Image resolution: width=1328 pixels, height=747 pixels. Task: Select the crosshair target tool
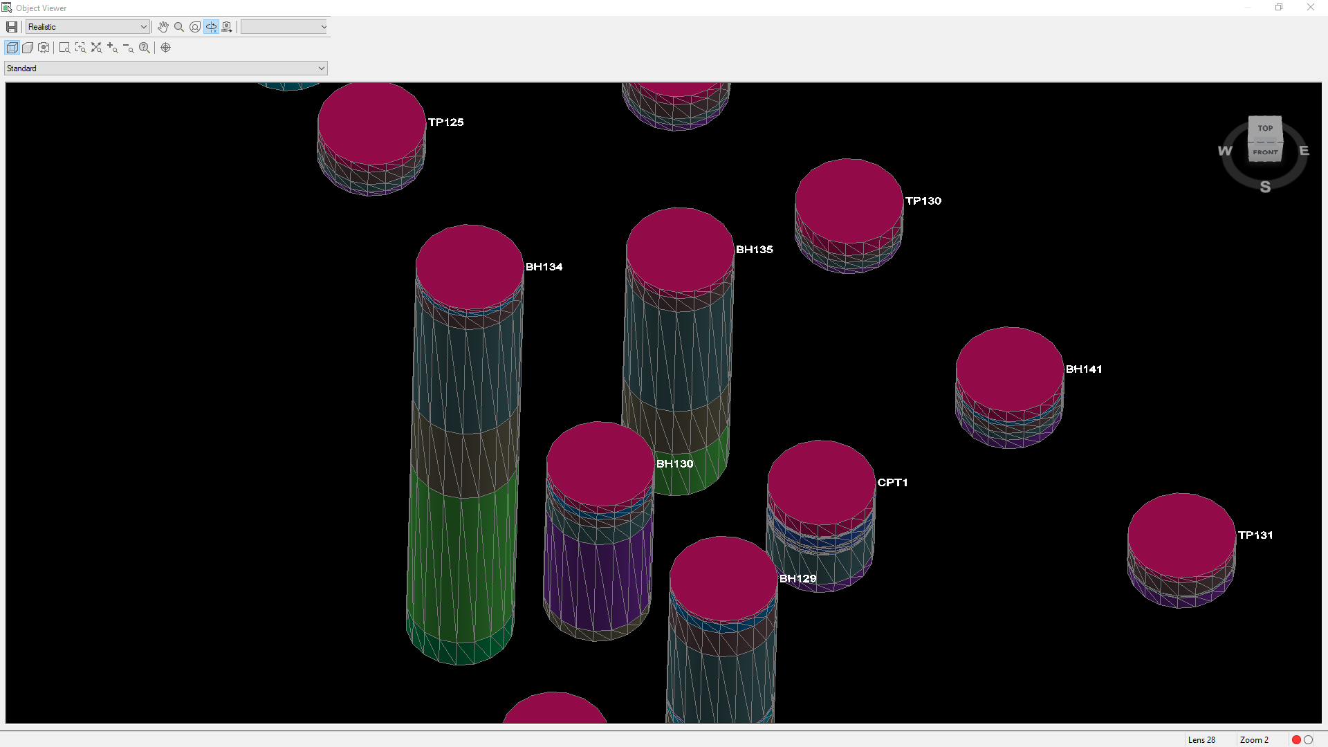click(166, 47)
